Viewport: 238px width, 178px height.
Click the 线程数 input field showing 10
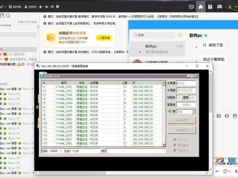[179, 98]
